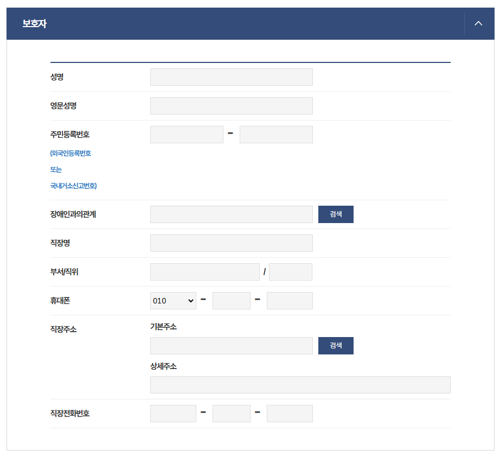Click inside the 성명 input field
The height and width of the screenshot is (457, 500).
click(x=231, y=77)
